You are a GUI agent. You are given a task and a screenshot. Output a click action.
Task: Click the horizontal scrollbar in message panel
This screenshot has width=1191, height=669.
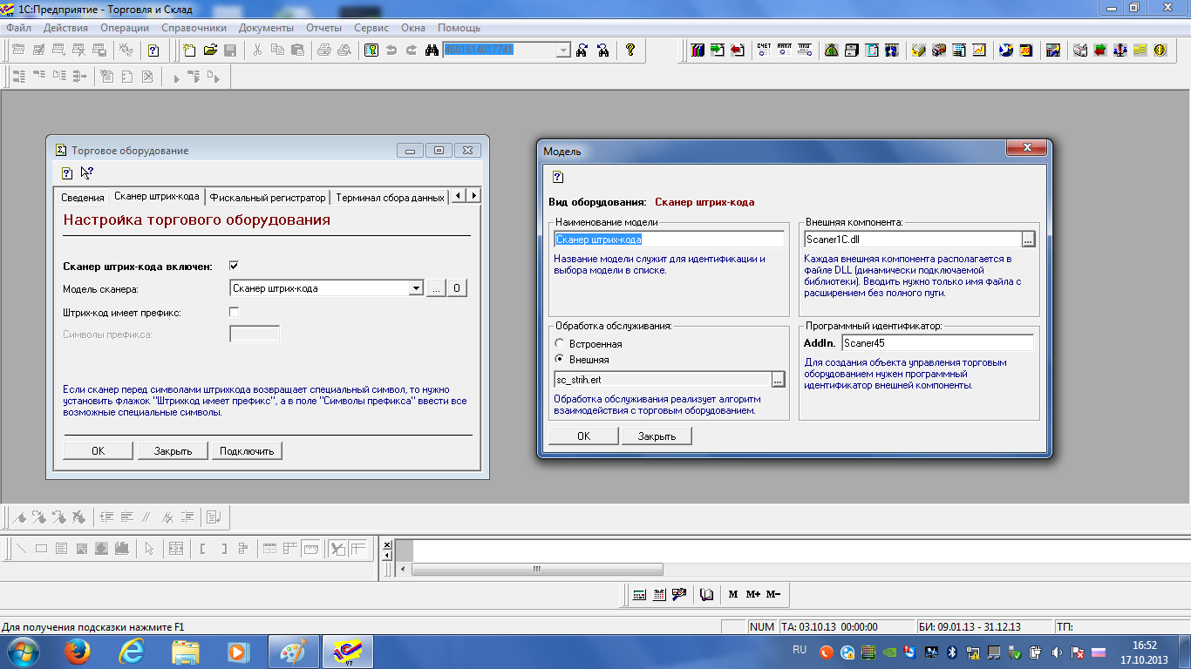pyautogui.click(x=537, y=569)
